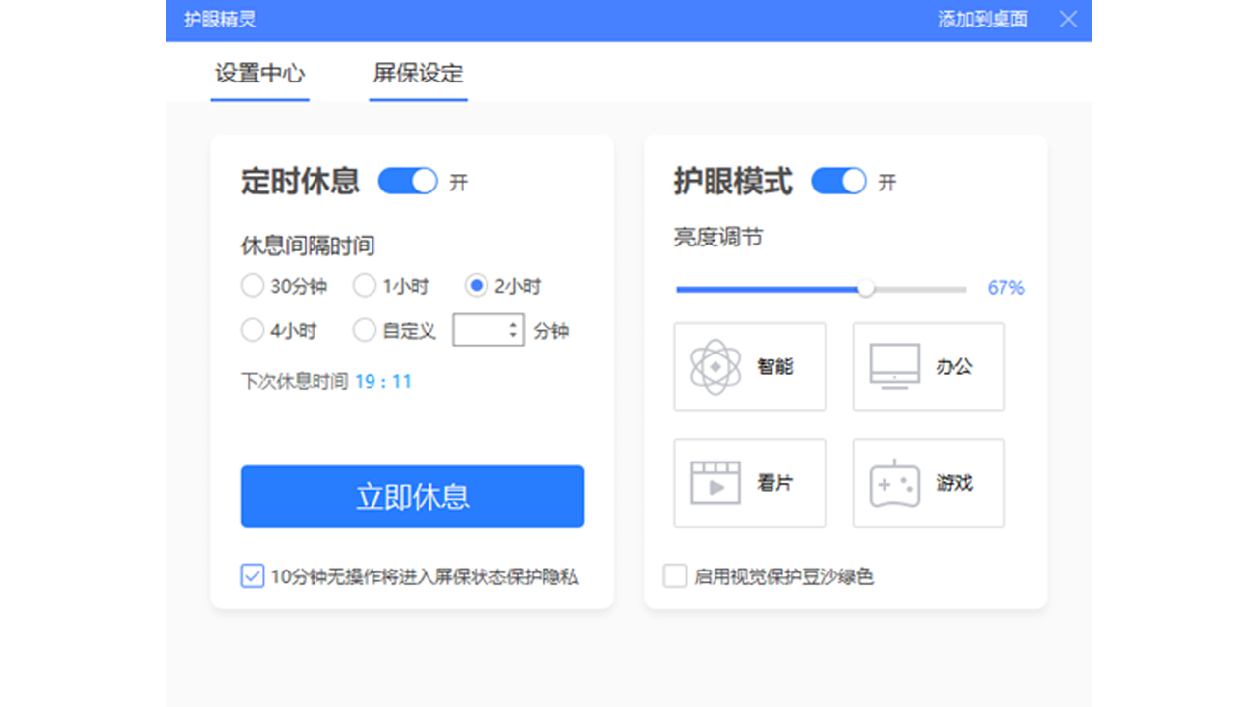Pick the 看片 video mode icon

point(715,483)
